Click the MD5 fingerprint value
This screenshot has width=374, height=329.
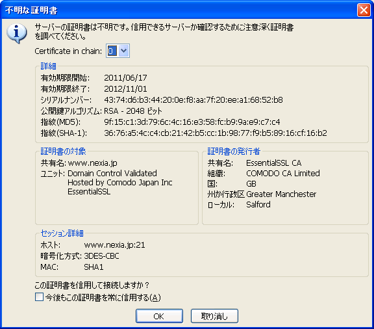[x=192, y=122]
